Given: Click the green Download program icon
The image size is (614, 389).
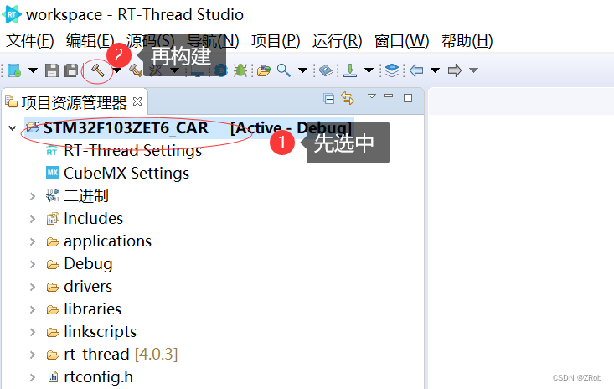Looking at the screenshot, I should click(x=350, y=70).
